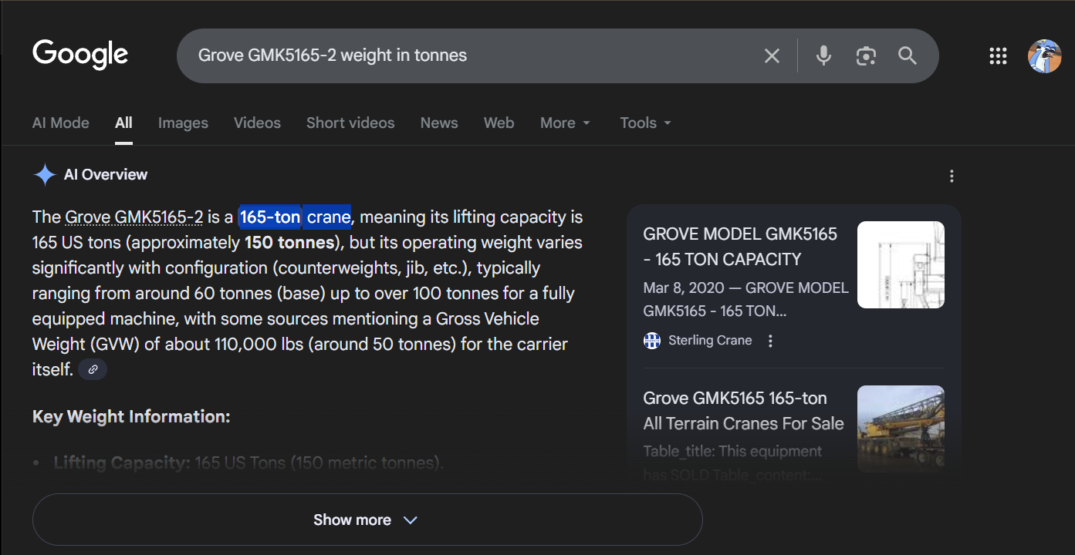Open AI Overview three-dot options menu
The image size is (1075, 555).
952,176
